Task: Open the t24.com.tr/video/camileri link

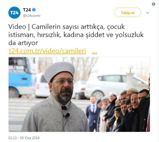Action: pos(47,51)
